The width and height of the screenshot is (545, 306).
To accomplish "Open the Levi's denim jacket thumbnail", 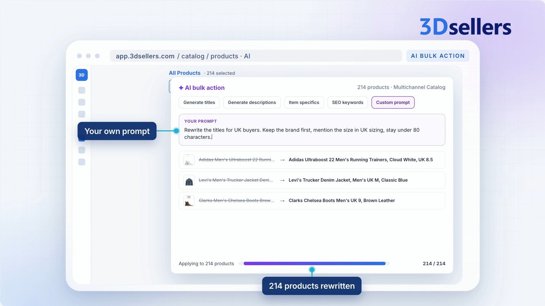I will (x=189, y=180).
